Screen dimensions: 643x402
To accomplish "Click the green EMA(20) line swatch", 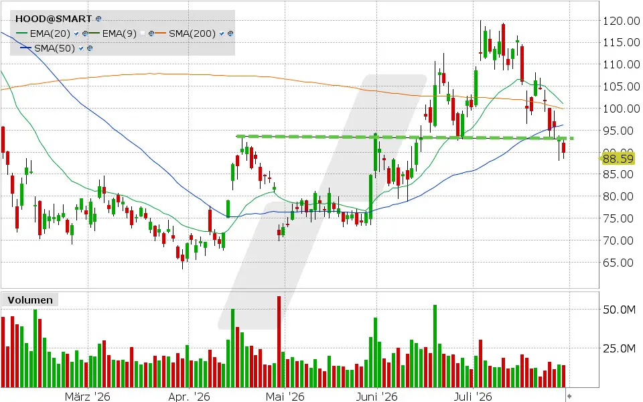I will point(21,33).
